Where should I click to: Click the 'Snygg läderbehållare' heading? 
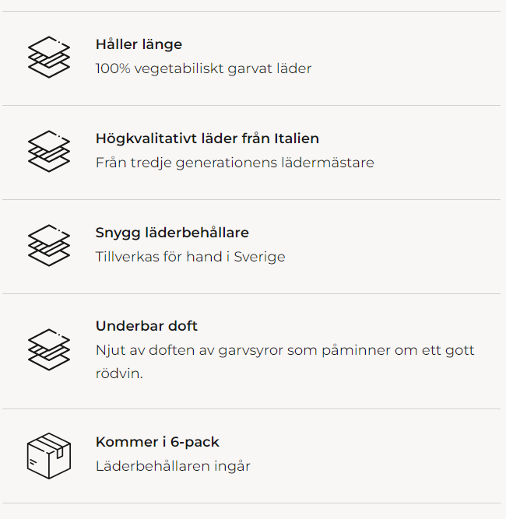click(x=172, y=233)
